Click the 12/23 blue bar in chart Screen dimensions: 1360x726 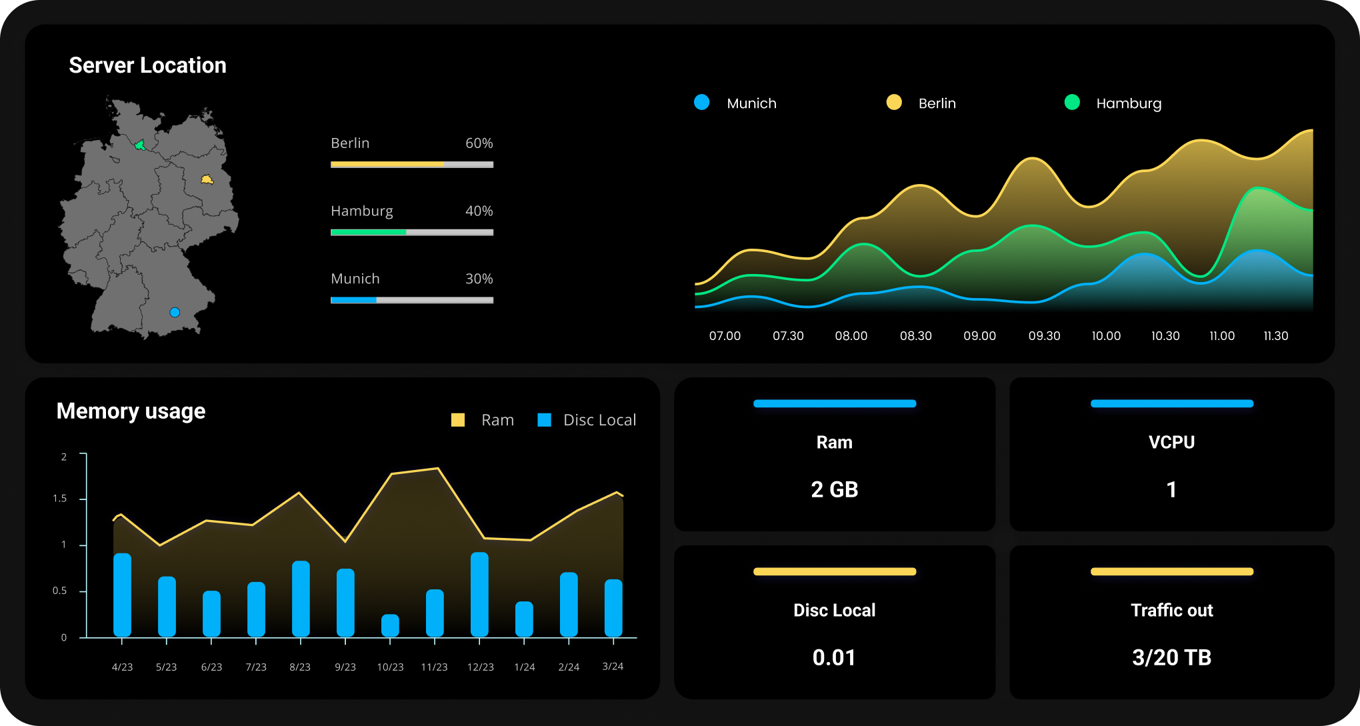(479, 593)
